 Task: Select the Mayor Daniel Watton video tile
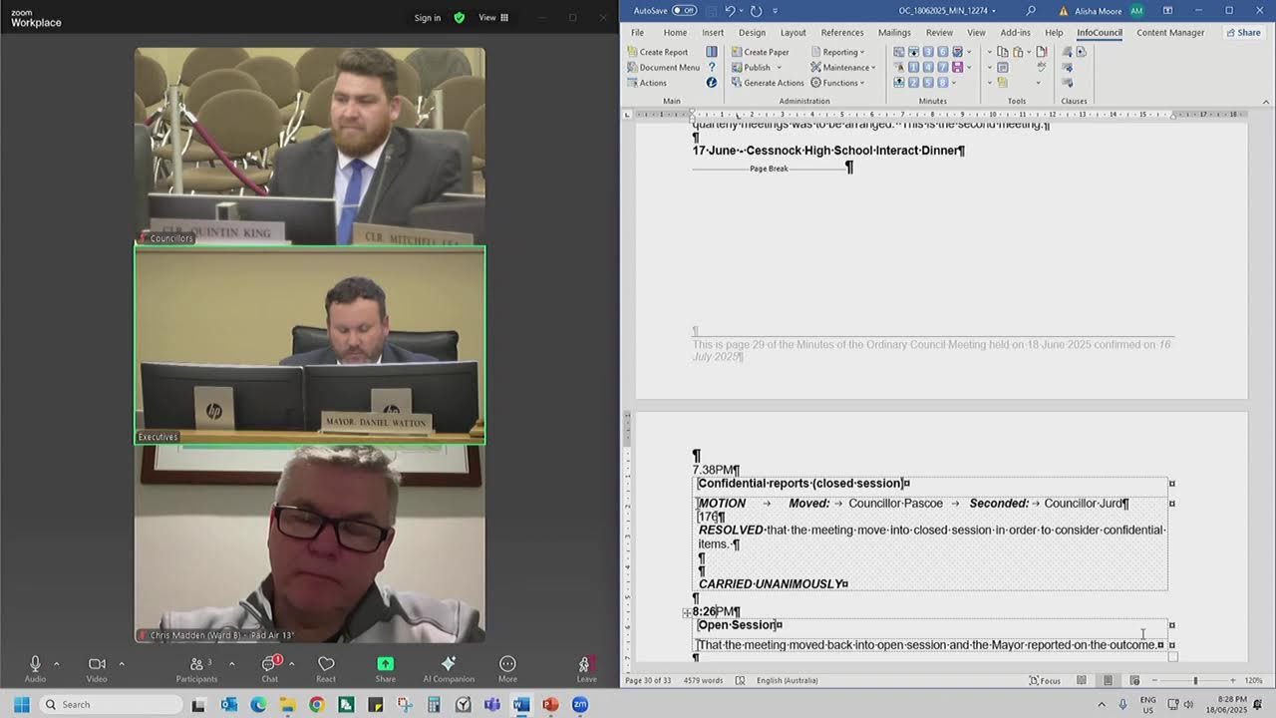click(310, 345)
